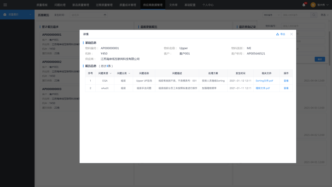The height and width of the screenshot is (187, 332).
Task: Click the OQA source cell
Action: click(x=105, y=81)
